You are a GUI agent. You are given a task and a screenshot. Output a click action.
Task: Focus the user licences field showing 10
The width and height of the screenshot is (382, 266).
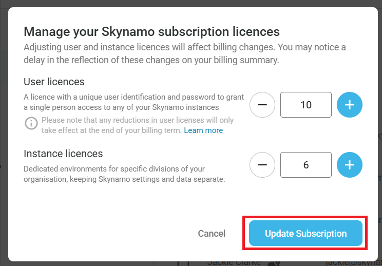306,105
